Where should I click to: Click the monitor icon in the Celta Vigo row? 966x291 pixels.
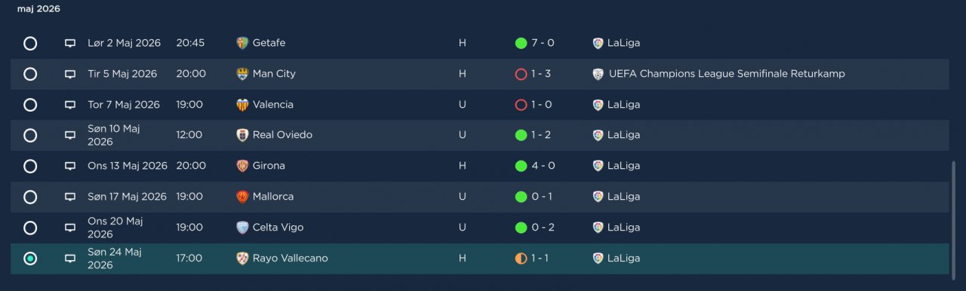click(70, 228)
